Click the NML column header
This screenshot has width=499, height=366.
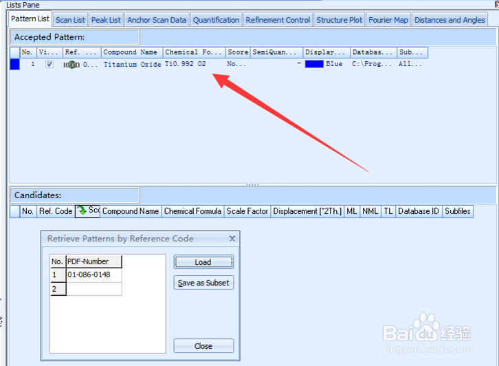[370, 211]
